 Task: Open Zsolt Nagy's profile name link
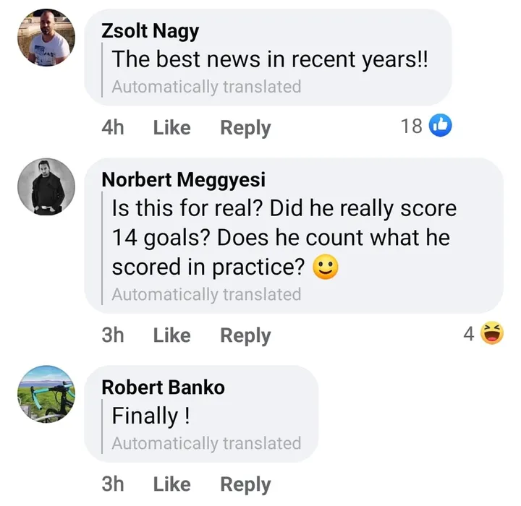[150, 31]
